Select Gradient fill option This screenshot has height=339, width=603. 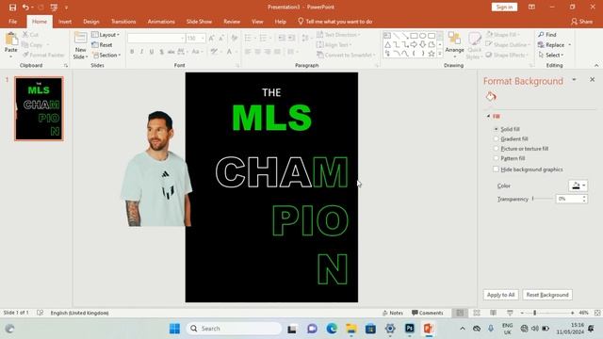[497, 138]
